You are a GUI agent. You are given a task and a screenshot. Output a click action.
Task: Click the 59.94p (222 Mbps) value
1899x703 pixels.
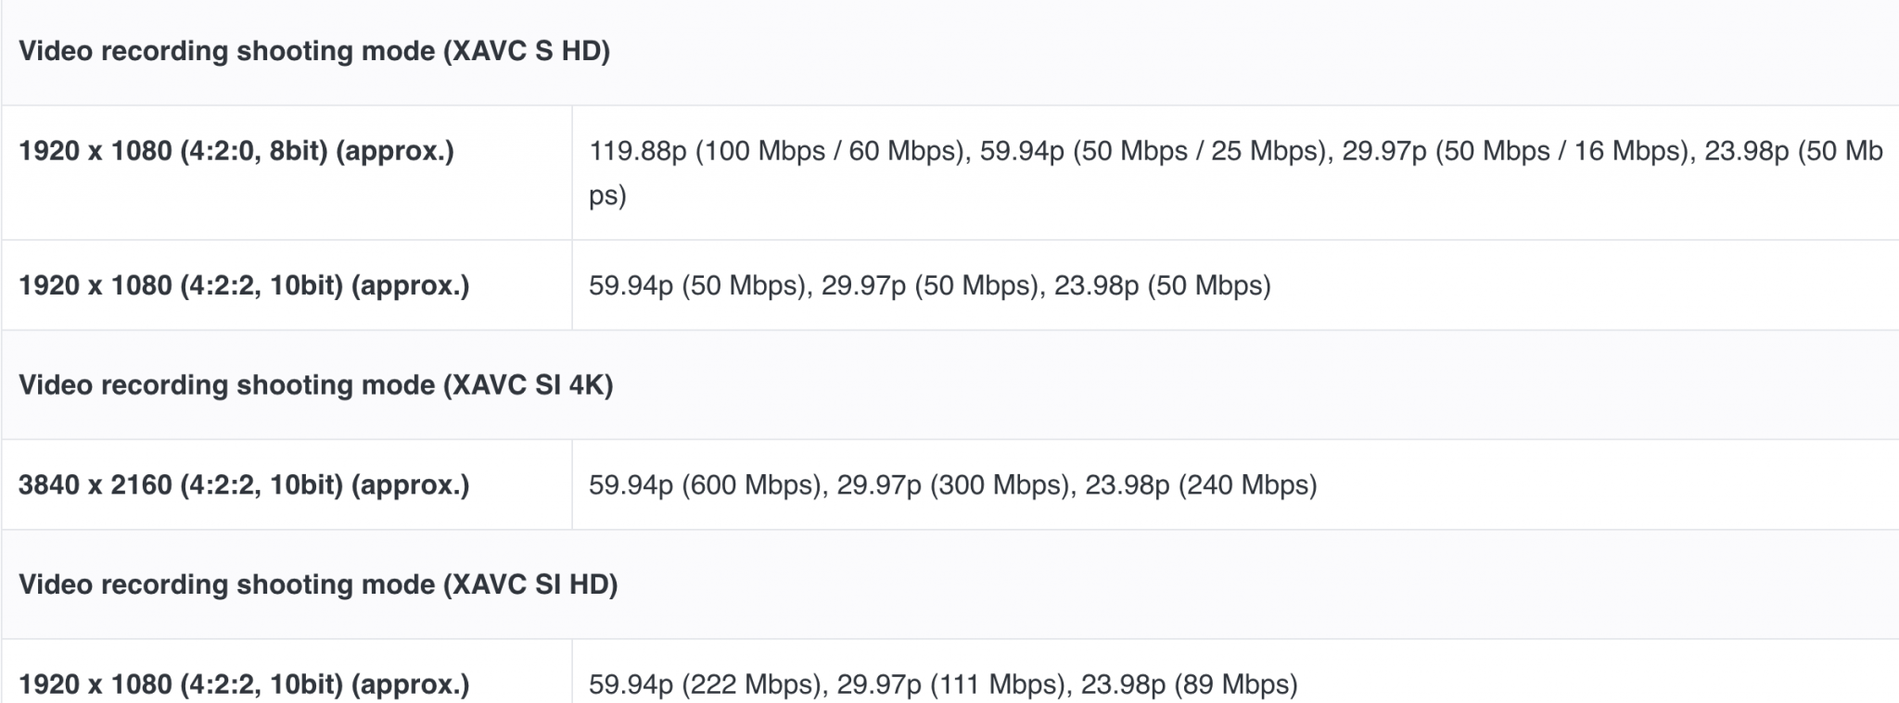click(705, 684)
